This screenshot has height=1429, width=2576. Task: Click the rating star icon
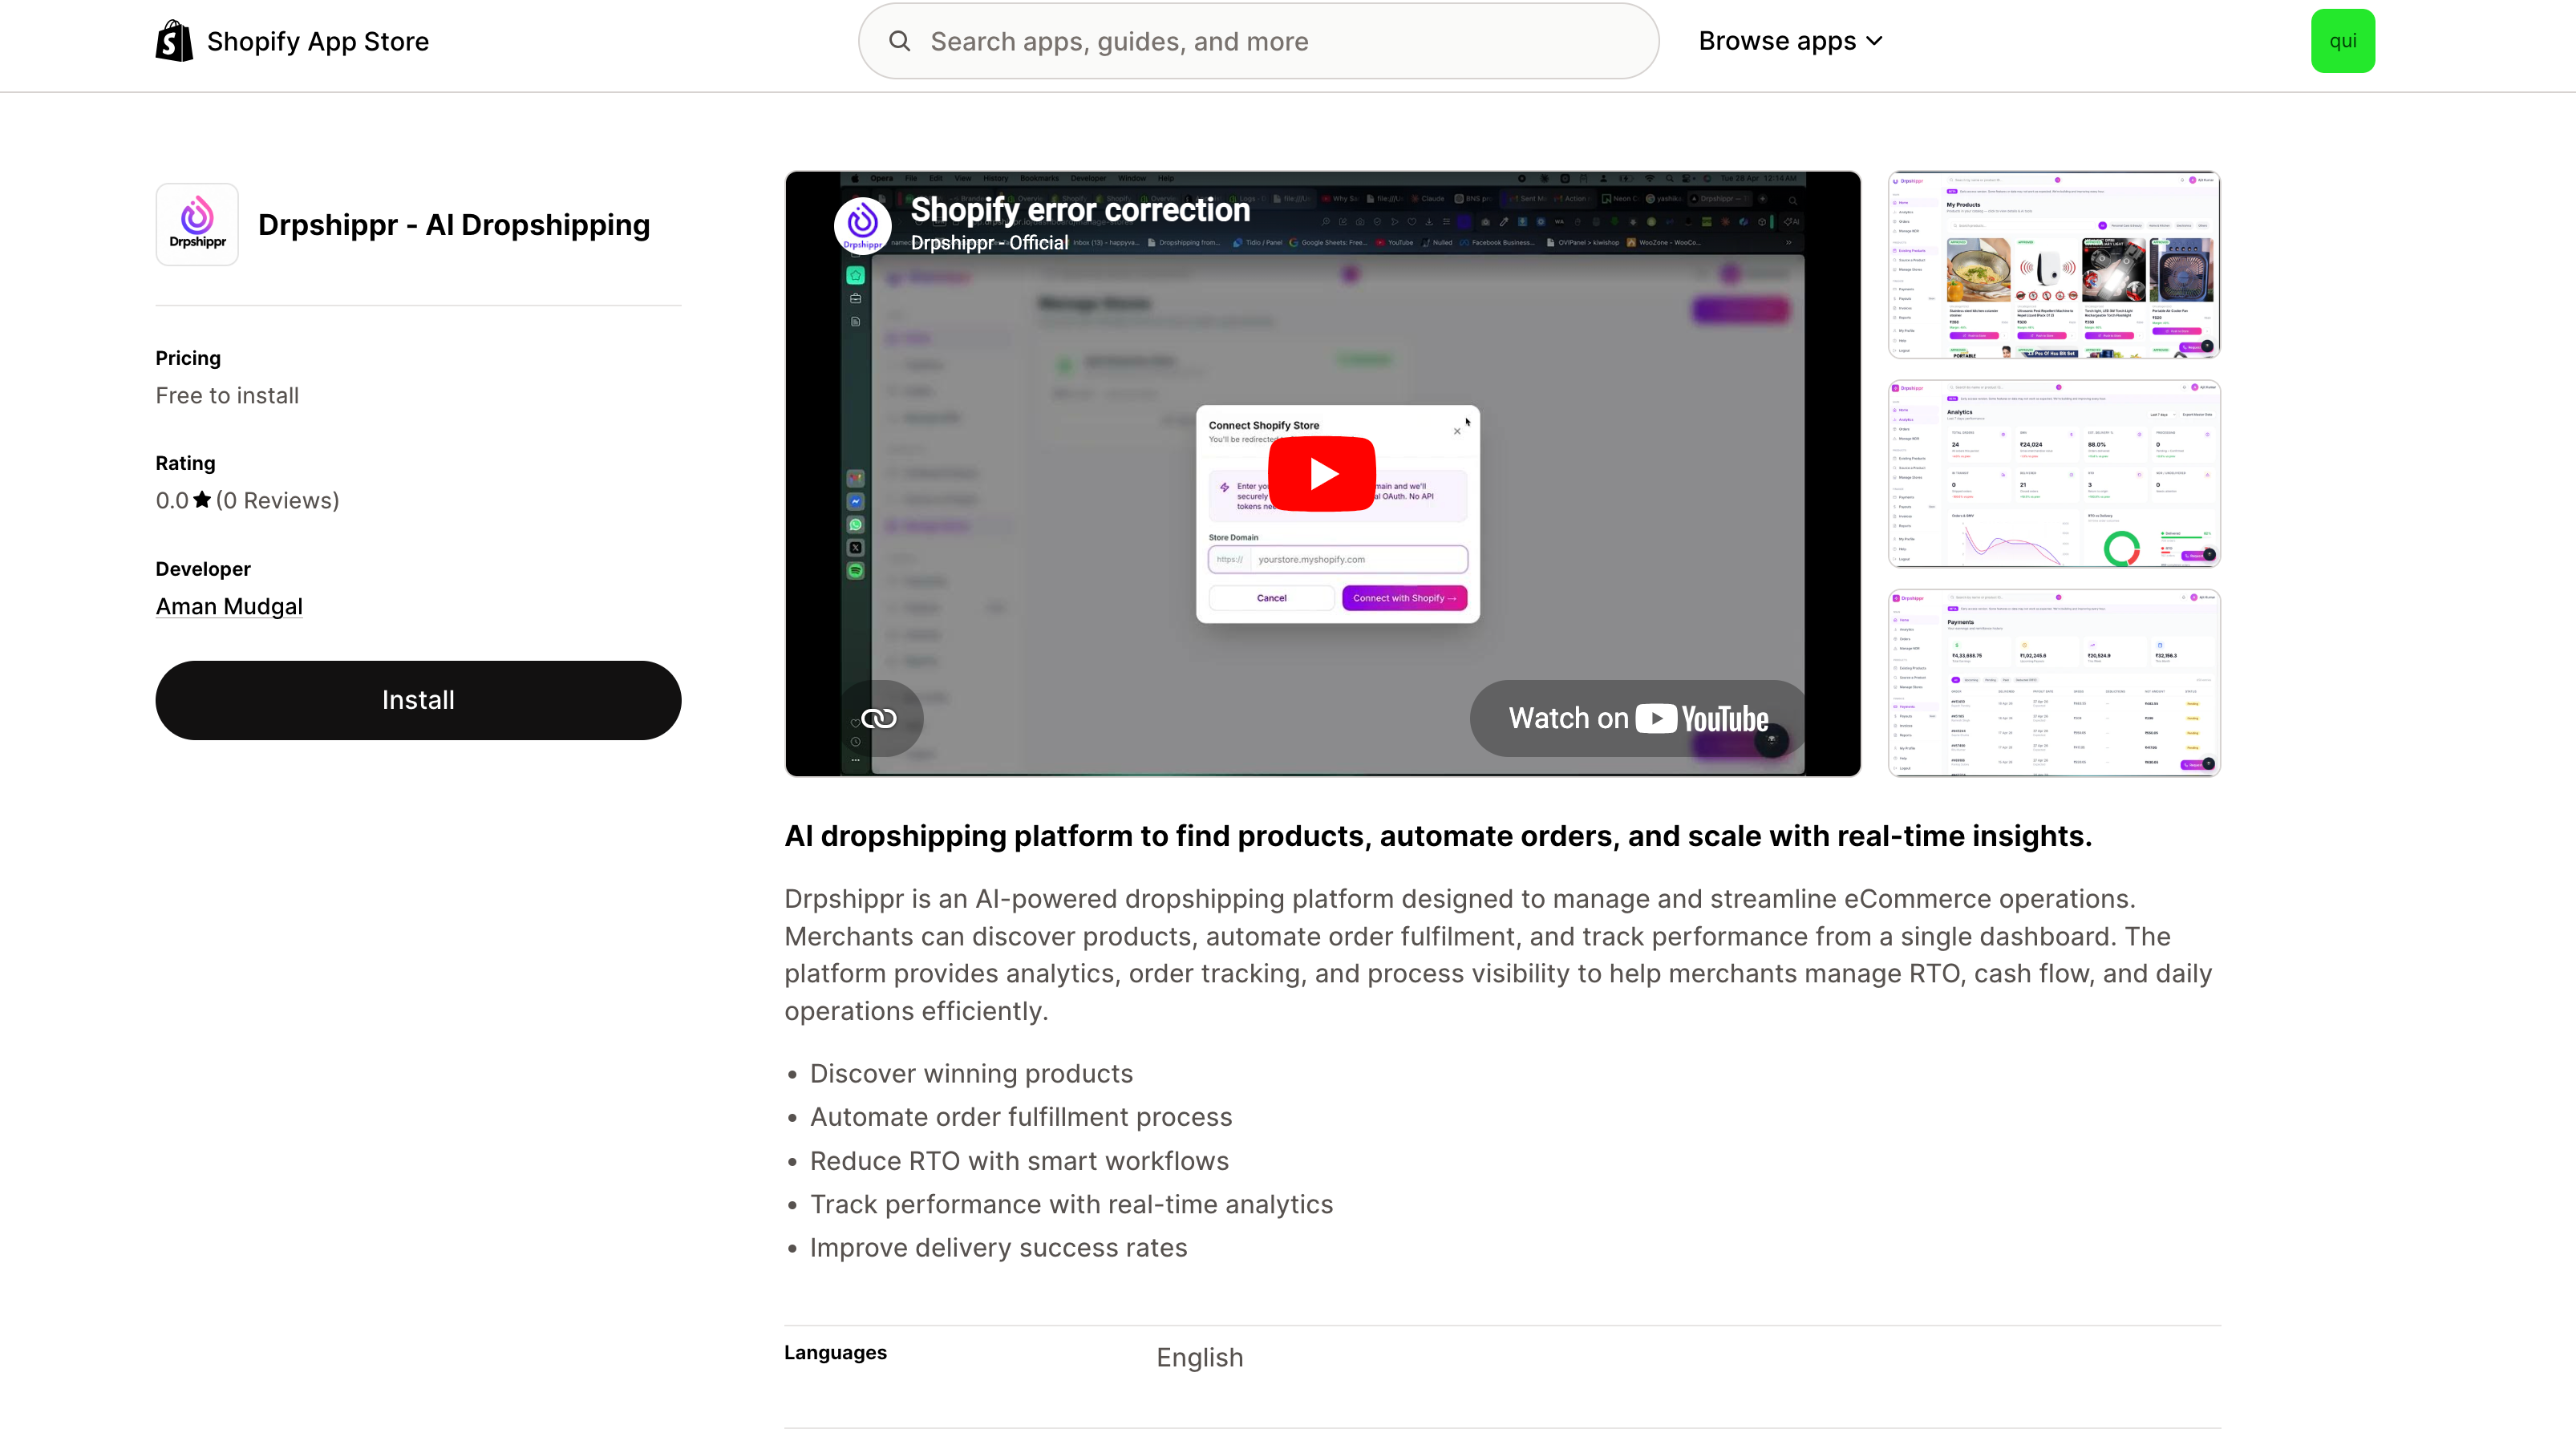point(202,499)
